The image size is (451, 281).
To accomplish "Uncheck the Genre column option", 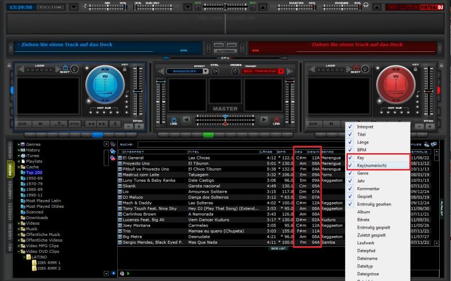I will click(378, 173).
